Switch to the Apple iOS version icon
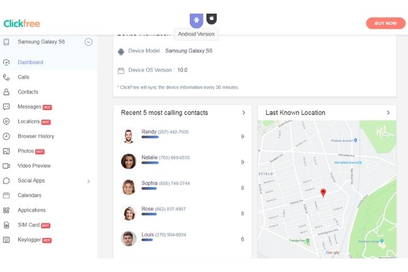408x272 pixels. 211,19
